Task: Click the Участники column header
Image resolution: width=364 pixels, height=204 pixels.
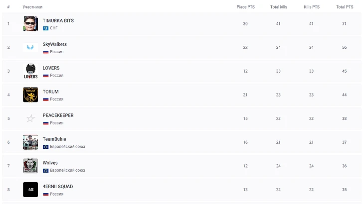Action: (x=32, y=7)
